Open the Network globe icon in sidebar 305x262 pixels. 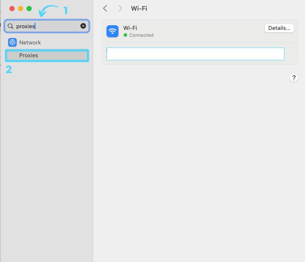point(12,42)
